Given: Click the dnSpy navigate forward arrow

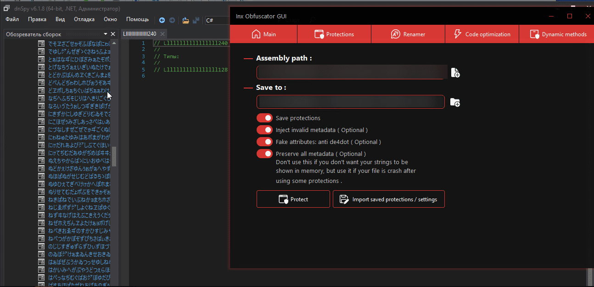Looking at the screenshot, I should (x=172, y=20).
